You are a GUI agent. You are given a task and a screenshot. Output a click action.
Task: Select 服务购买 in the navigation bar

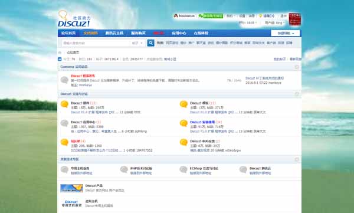pos(139,33)
